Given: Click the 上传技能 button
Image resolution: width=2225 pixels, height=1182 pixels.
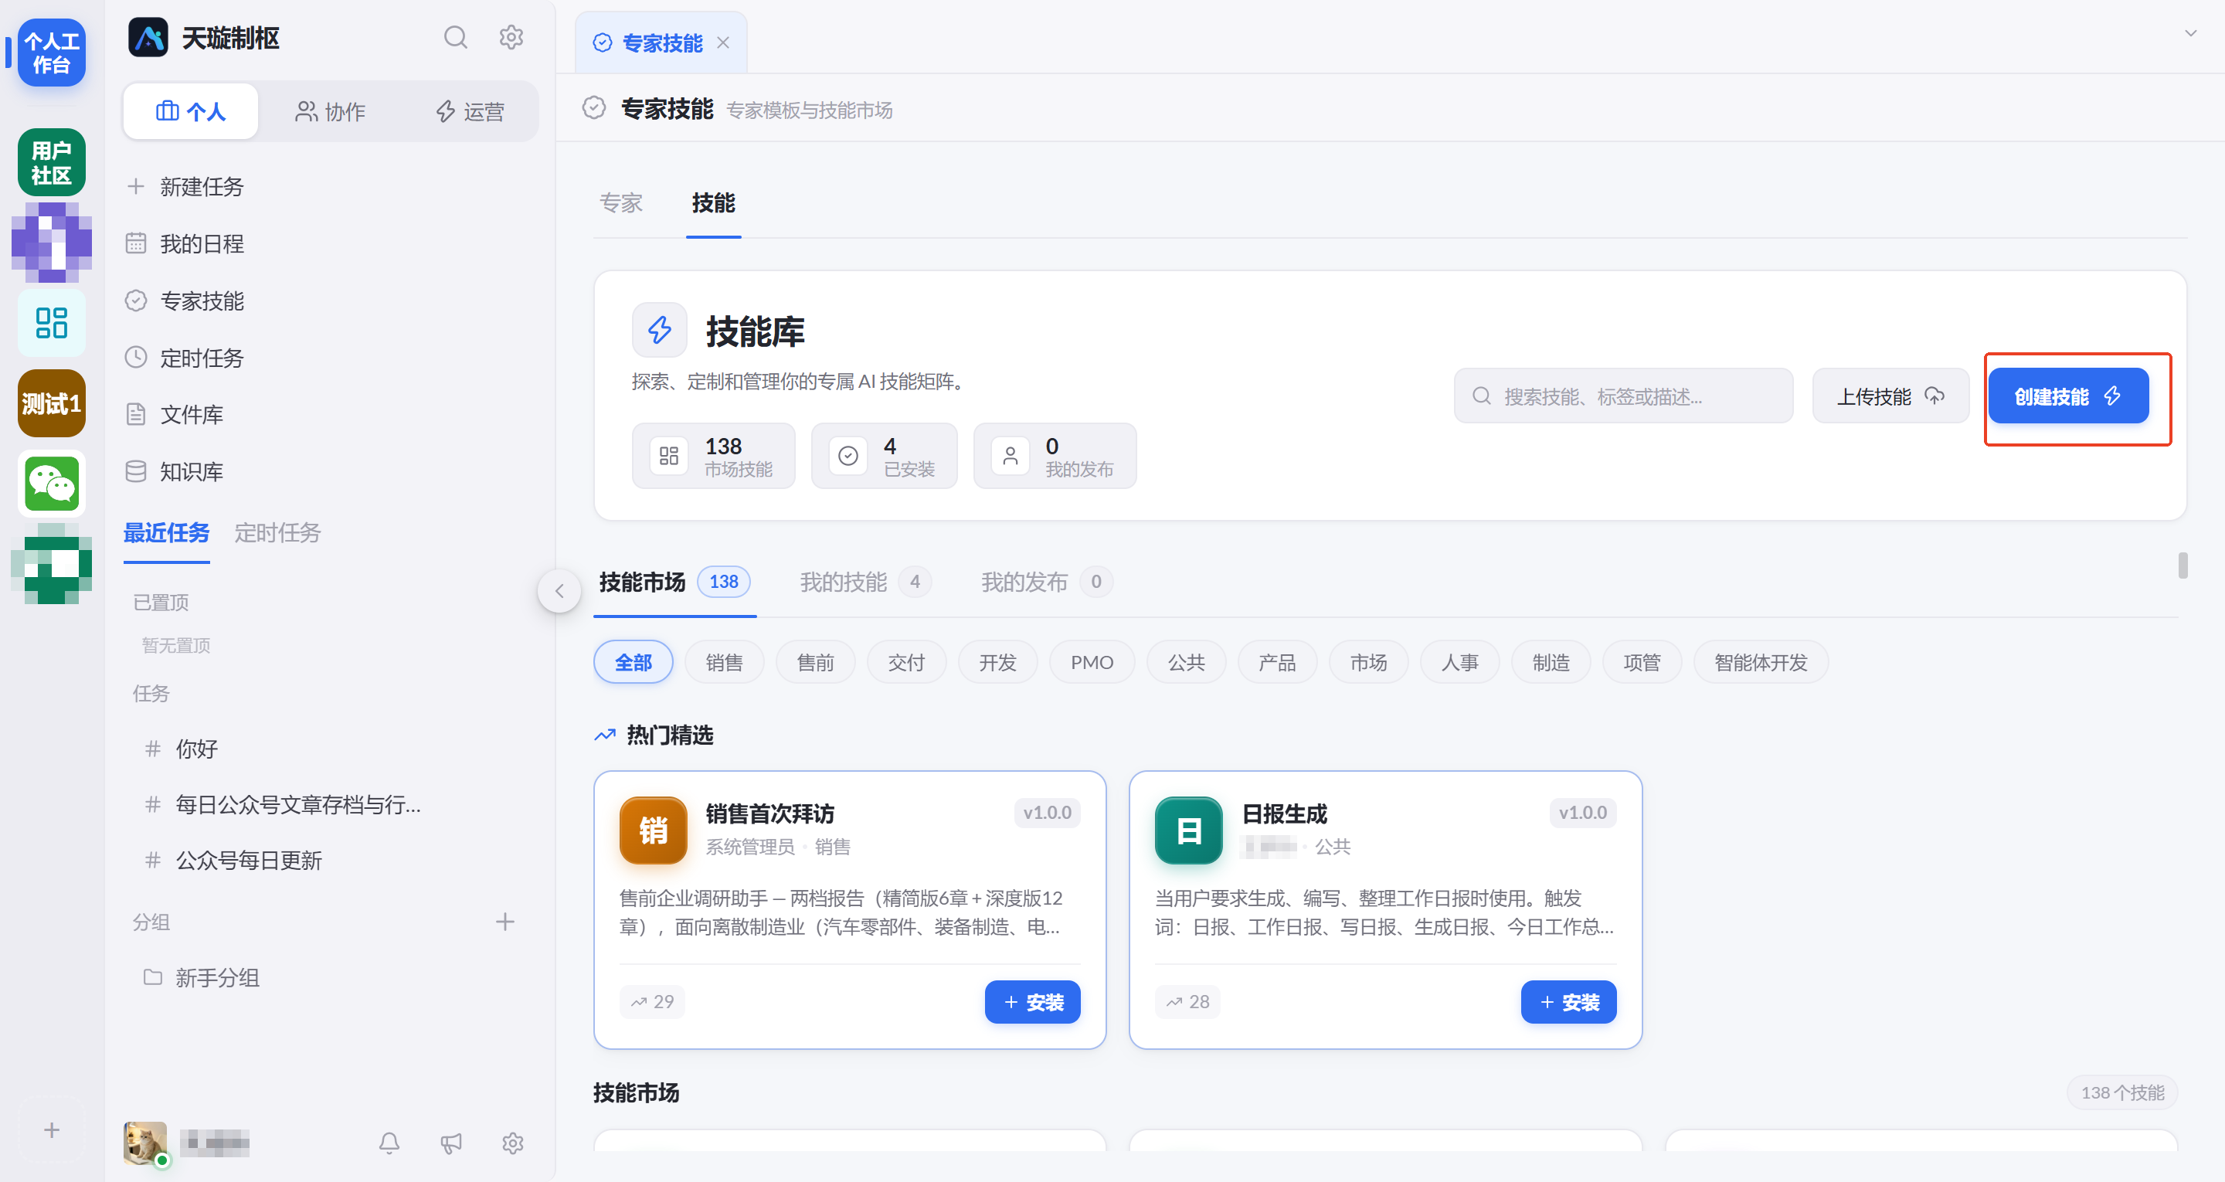Looking at the screenshot, I should tap(1890, 396).
